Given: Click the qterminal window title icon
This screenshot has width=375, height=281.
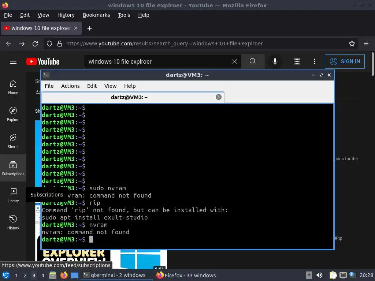Looking at the screenshot, I should point(46,75).
